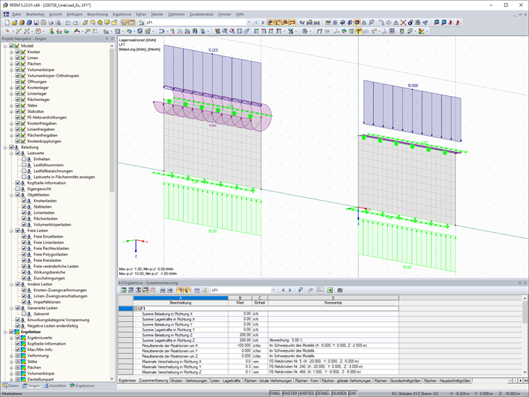The width and height of the screenshot is (529, 397).
Task: Enable the Getrennt checkbox
Action: [24, 314]
